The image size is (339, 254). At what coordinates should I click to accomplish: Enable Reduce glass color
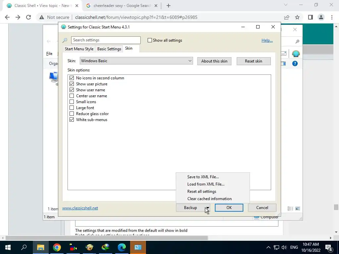point(72,114)
